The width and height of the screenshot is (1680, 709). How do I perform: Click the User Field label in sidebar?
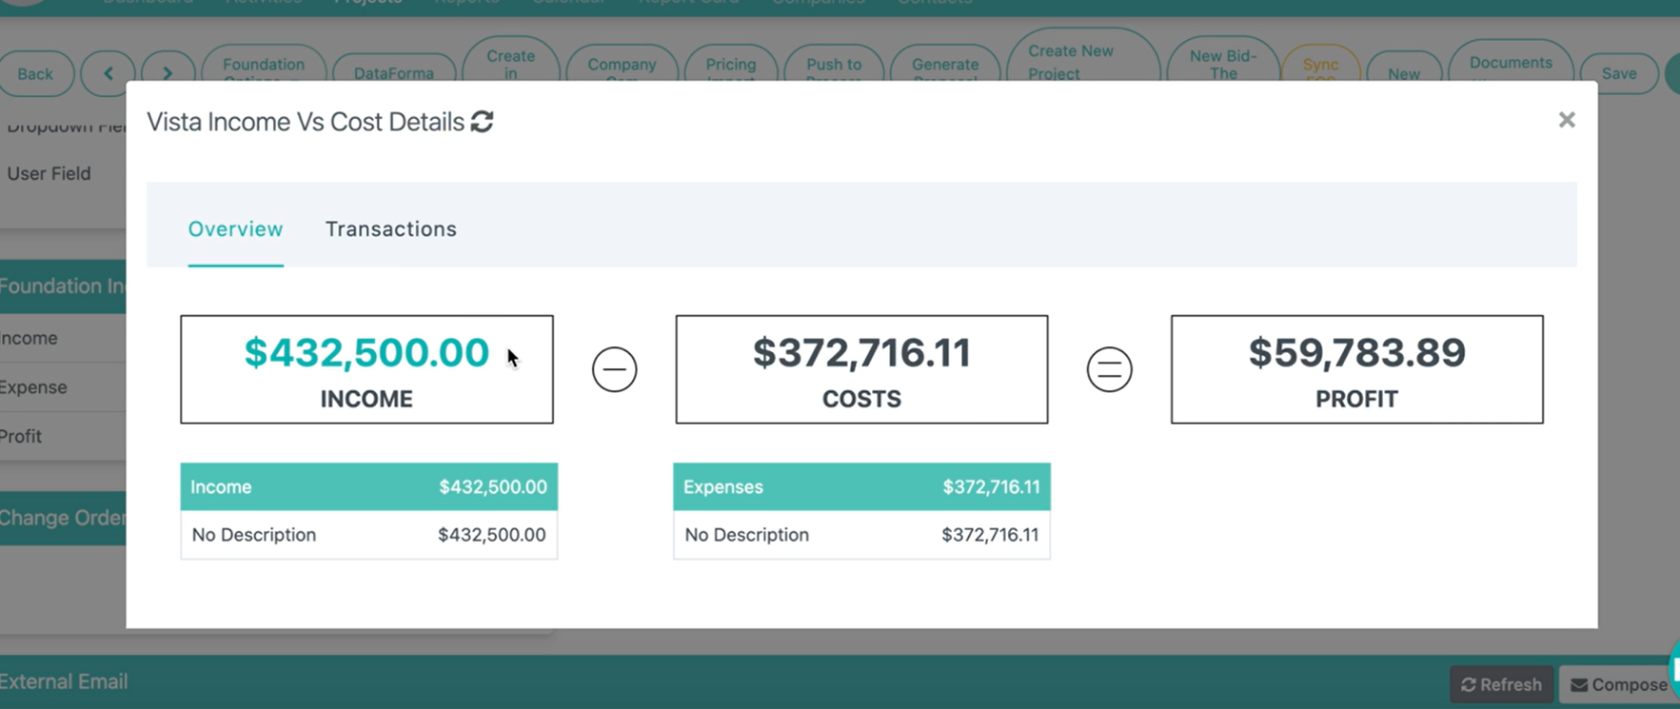[49, 173]
